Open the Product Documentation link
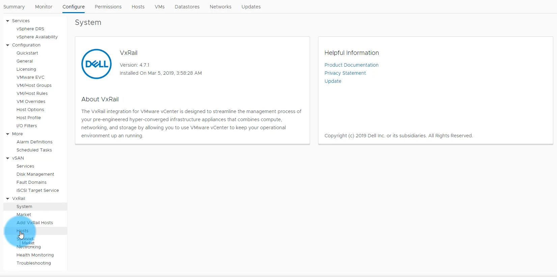The height and width of the screenshot is (277, 557). (x=351, y=65)
